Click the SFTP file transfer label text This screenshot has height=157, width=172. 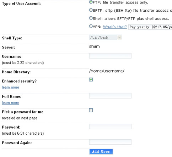click(132, 11)
